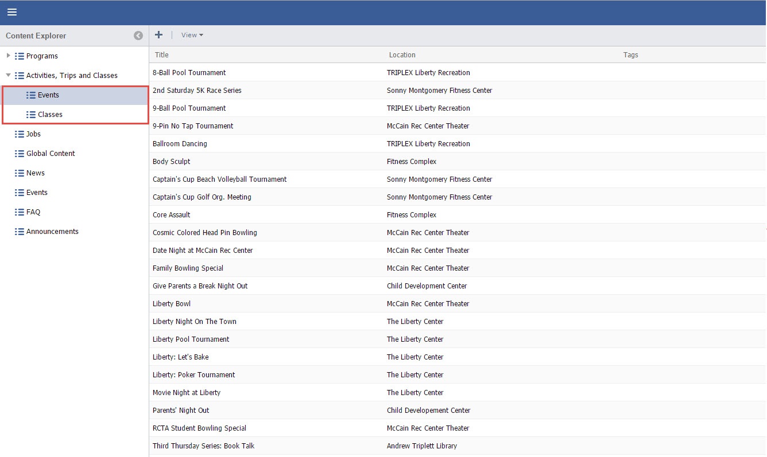Viewport: 767px width, 457px height.
Task: Open the View dropdown menu
Action: 192,35
